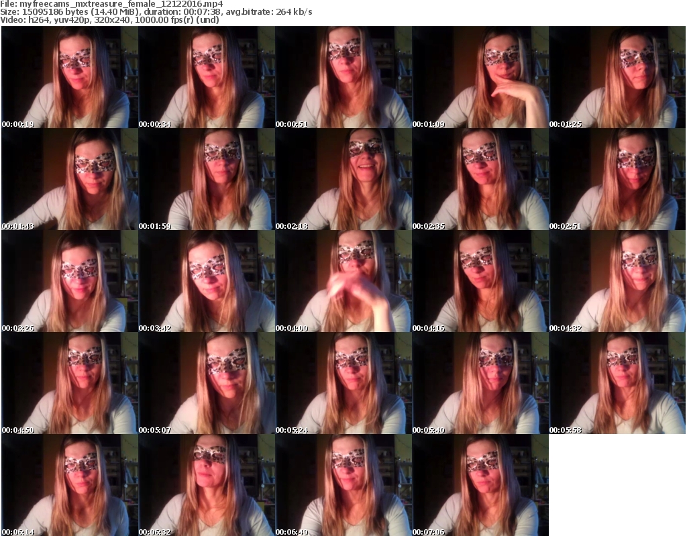
Task: Click the header line starting with 'File:'
Action: click(111, 4)
